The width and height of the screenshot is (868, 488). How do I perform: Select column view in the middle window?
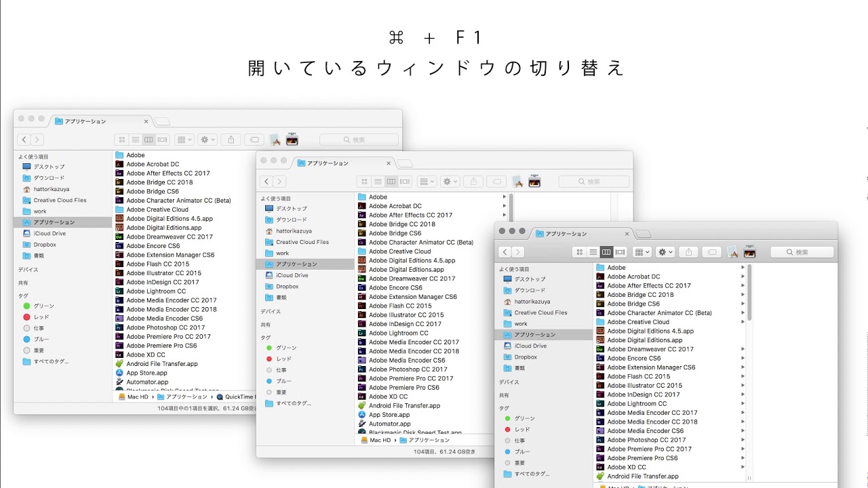pyautogui.click(x=391, y=182)
